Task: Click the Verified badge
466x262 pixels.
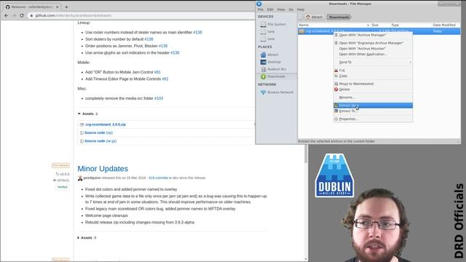Action: coord(63,187)
